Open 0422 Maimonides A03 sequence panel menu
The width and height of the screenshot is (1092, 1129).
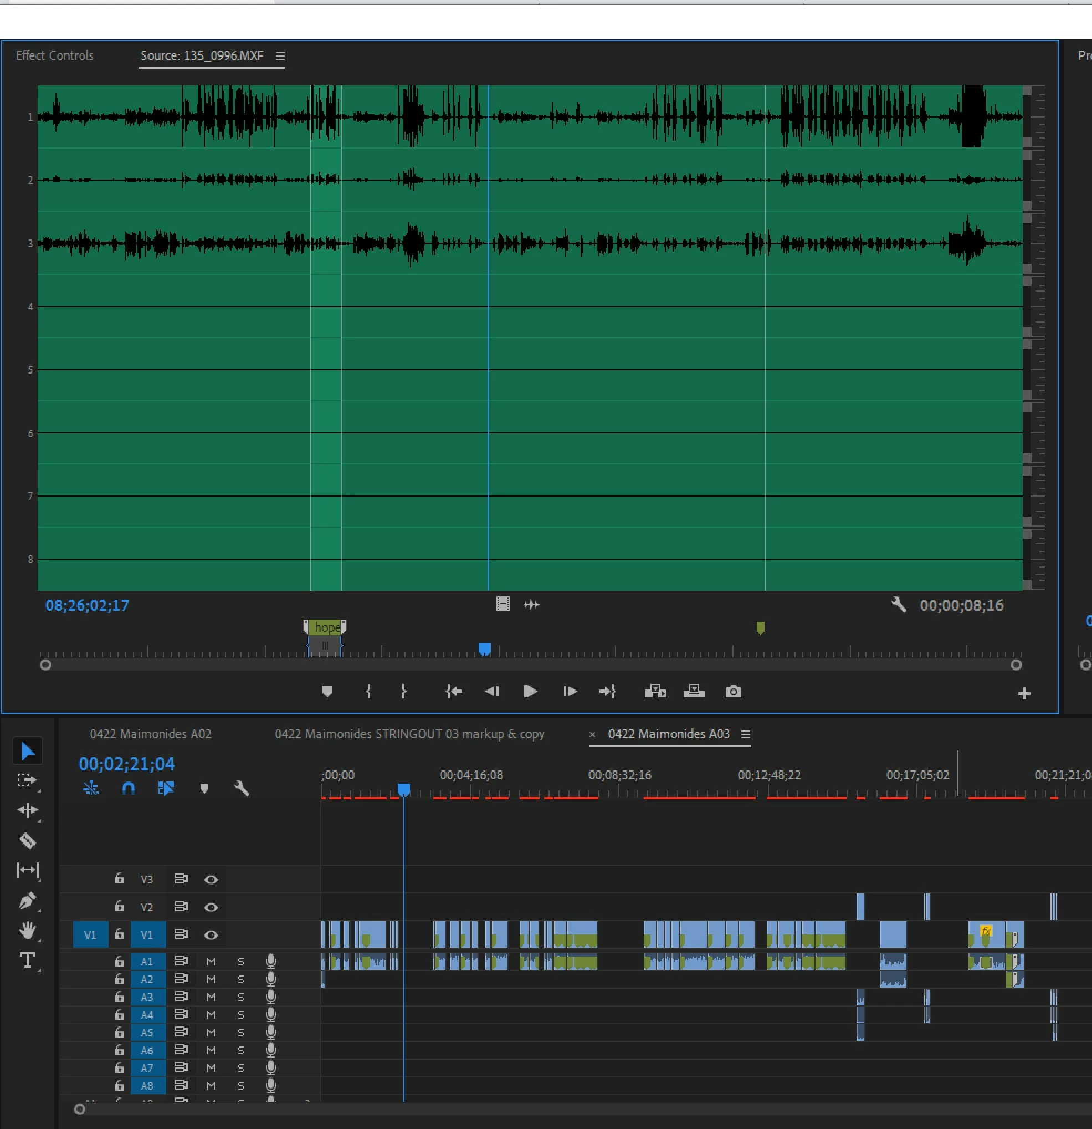pos(745,734)
